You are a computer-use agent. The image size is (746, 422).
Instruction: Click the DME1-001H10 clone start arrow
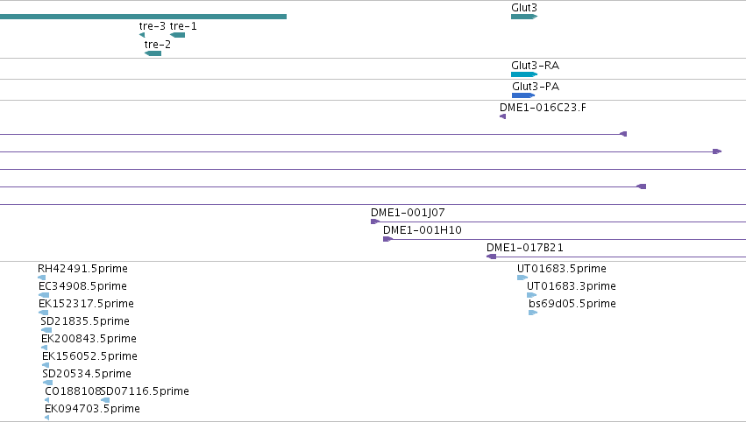387,239
